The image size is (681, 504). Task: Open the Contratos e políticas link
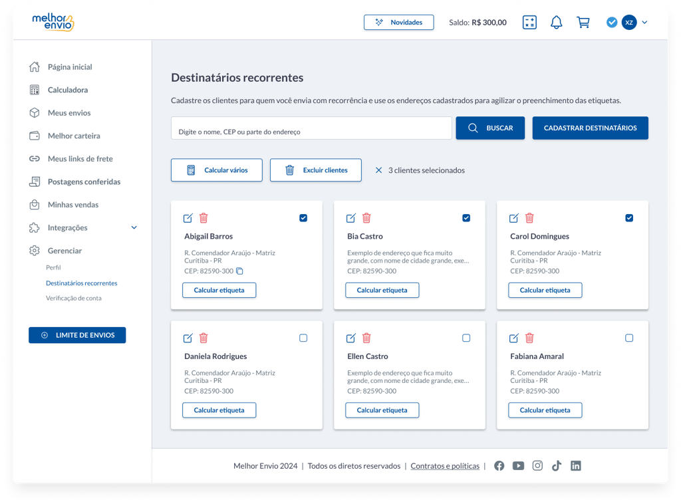tap(445, 466)
